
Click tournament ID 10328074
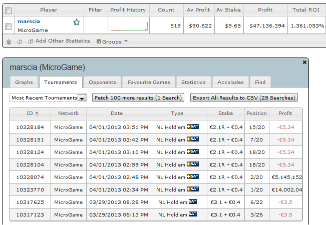pyautogui.click(x=30, y=177)
